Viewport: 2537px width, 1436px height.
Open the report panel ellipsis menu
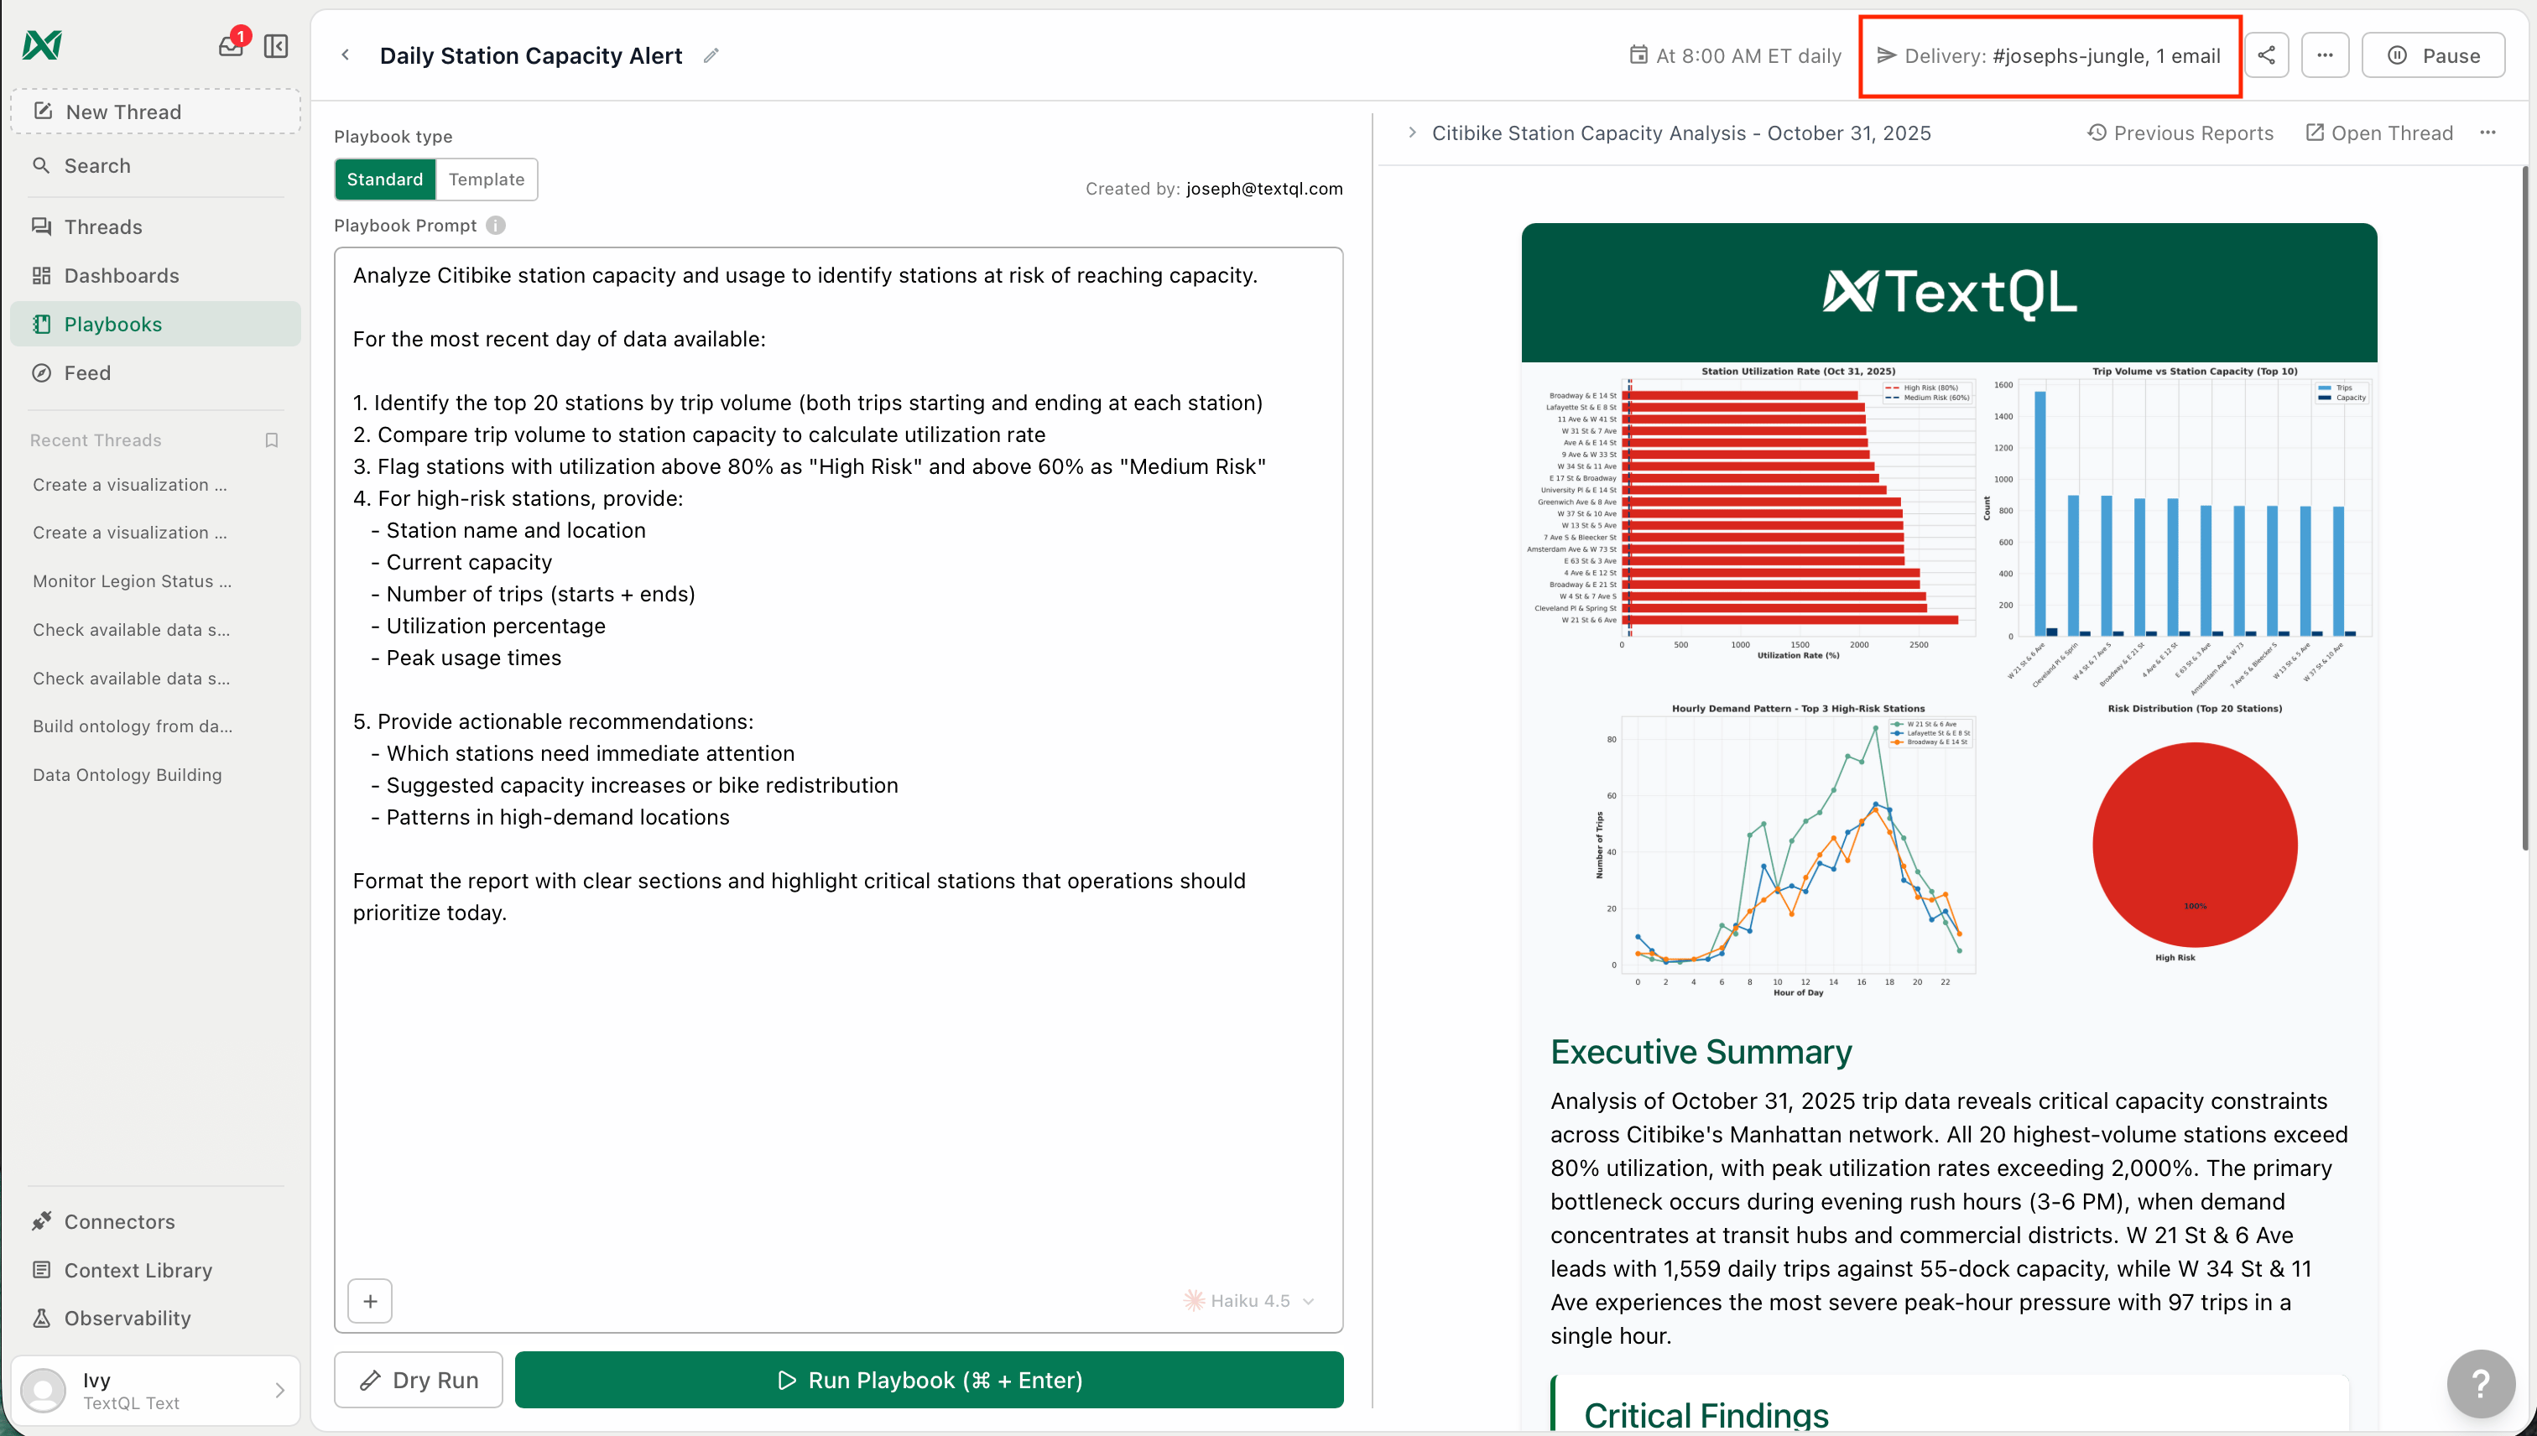tap(2488, 133)
